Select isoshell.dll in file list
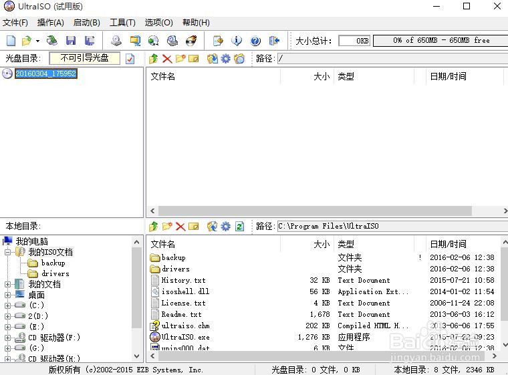508x375 pixels. tap(185, 291)
